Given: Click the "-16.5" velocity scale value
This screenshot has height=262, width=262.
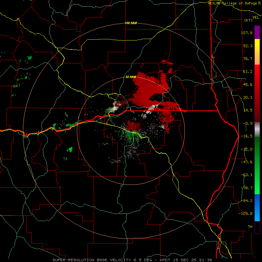Looking at the screenshot, I should tap(247, 136).
